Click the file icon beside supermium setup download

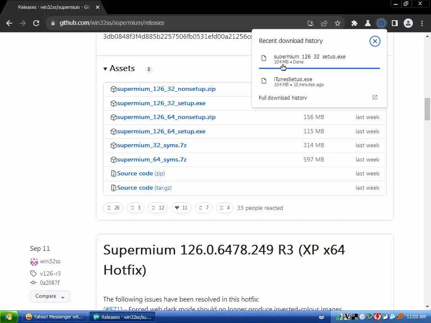click(264, 58)
